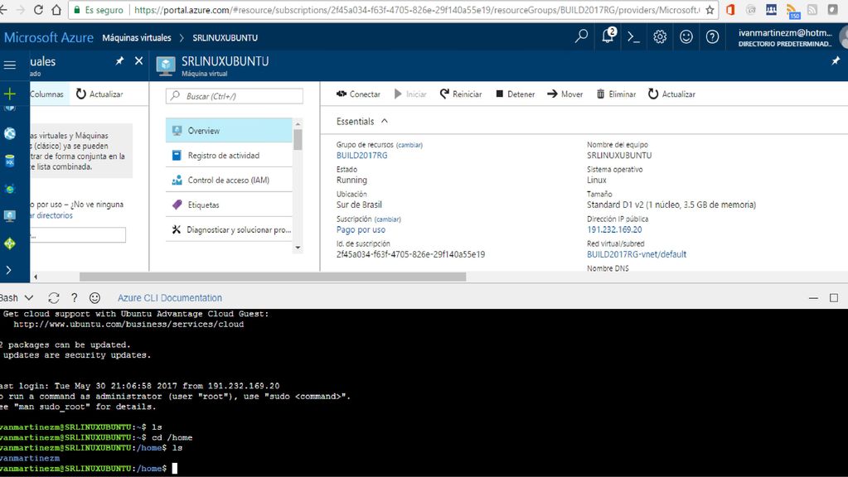Pin the SRLINUXUBUNTU blade to dashboard

pos(836,61)
